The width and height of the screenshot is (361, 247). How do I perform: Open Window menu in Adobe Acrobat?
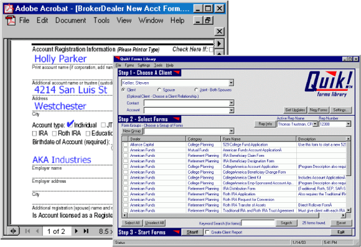[151, 21]
